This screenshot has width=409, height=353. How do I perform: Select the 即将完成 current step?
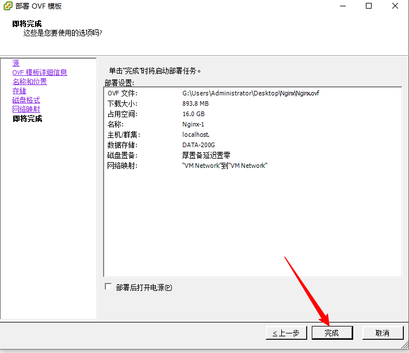pos(28,118)
